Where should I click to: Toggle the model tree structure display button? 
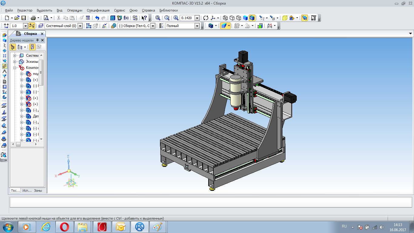[12, 47]
